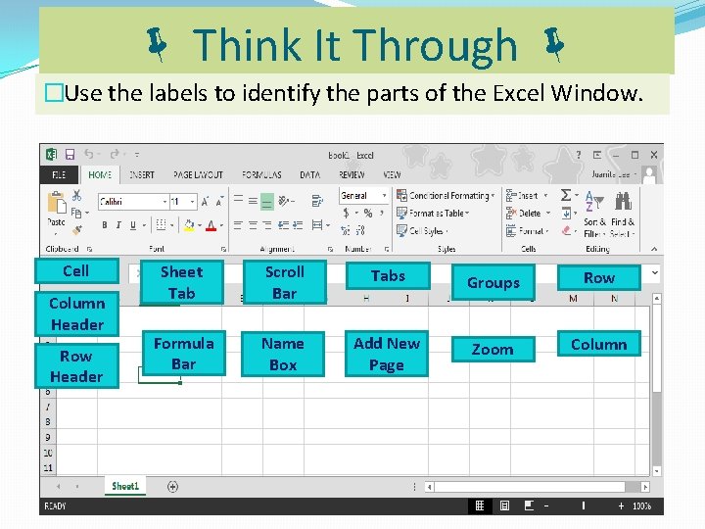Click the Wrap Text icon
This screenshot has height=529, width=705.
(317, 201)
